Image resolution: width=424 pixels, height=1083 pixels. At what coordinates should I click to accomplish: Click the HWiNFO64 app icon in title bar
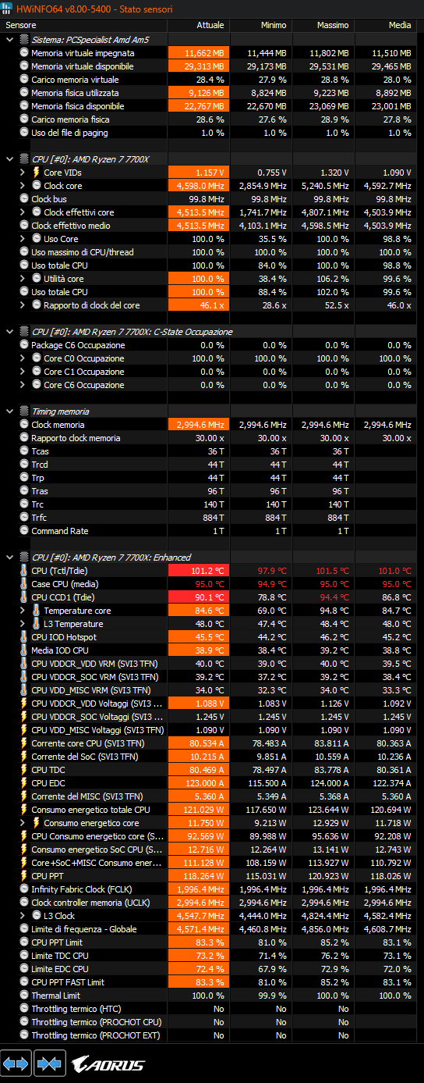(x=8, y=9)
